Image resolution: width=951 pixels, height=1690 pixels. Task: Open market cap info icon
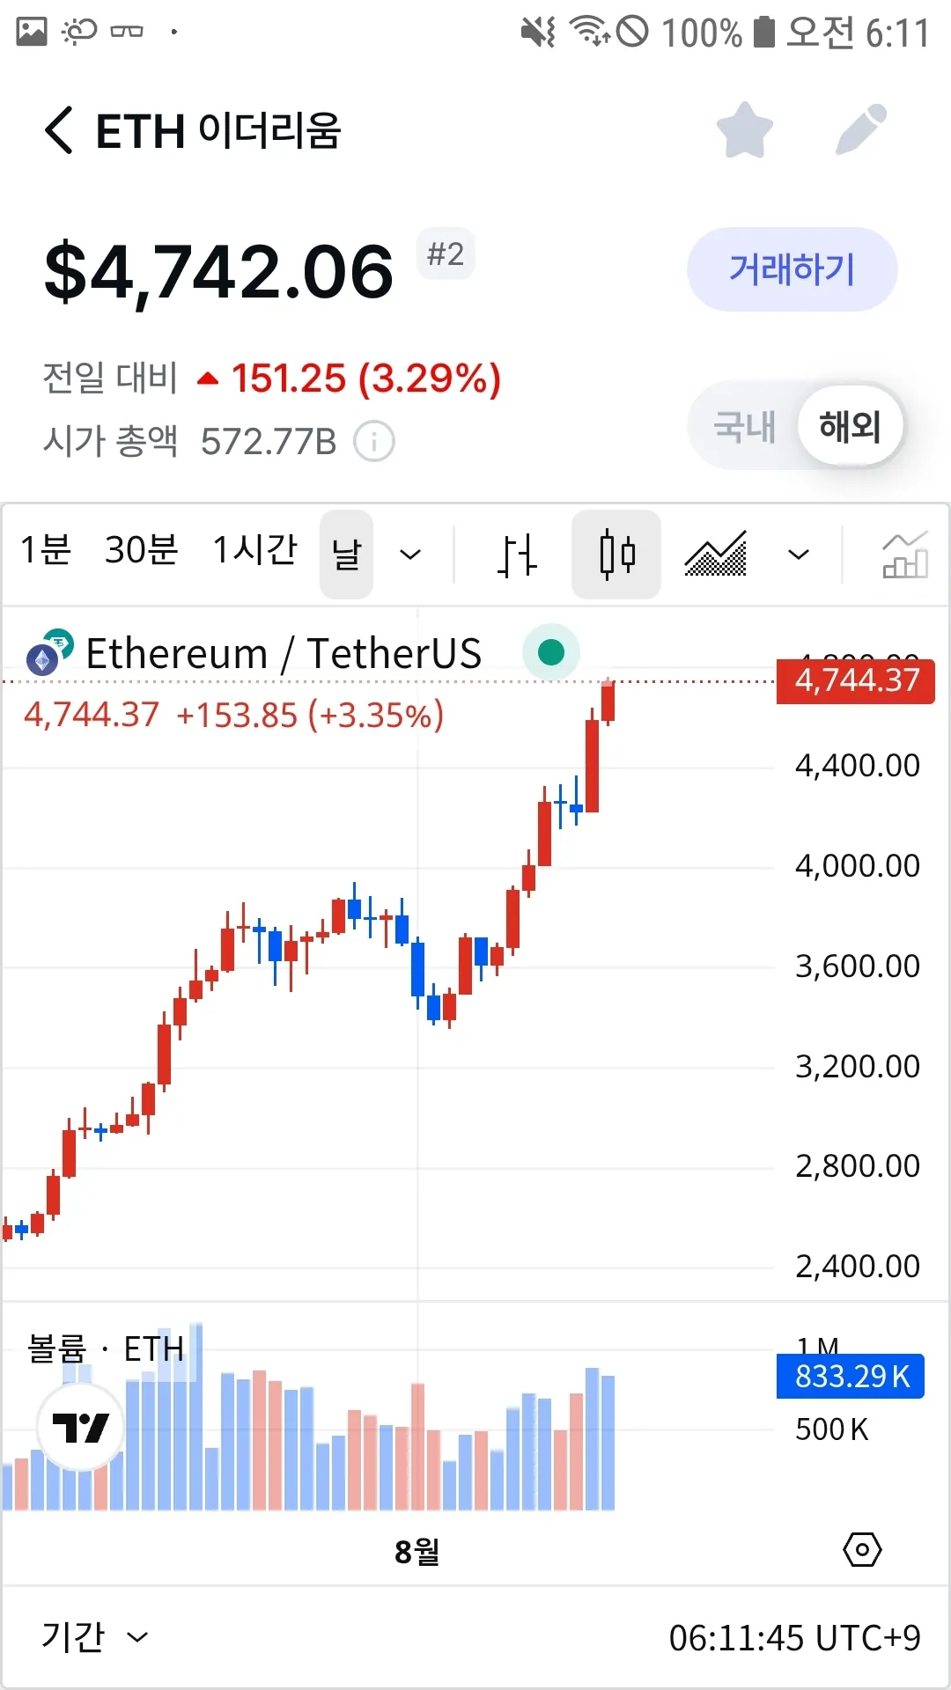[x=374, y=441]
